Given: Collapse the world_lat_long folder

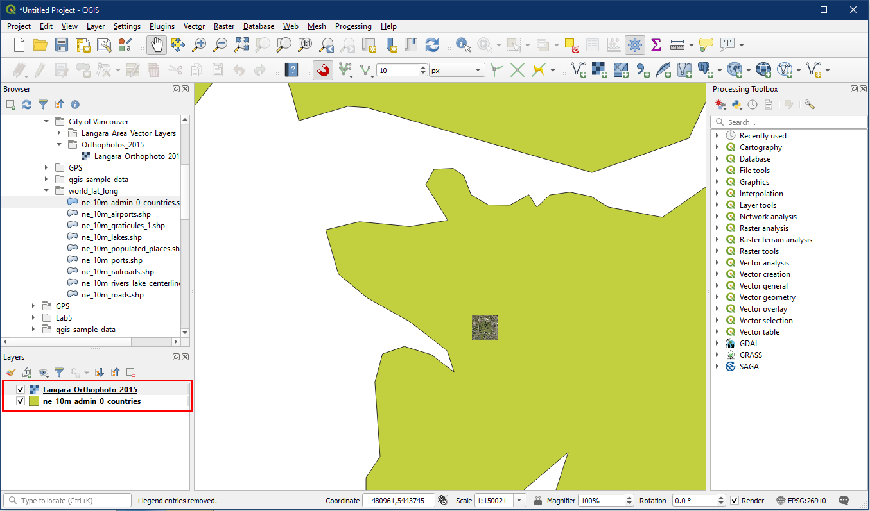Looking at the screenshot, I should click(46, 191).
